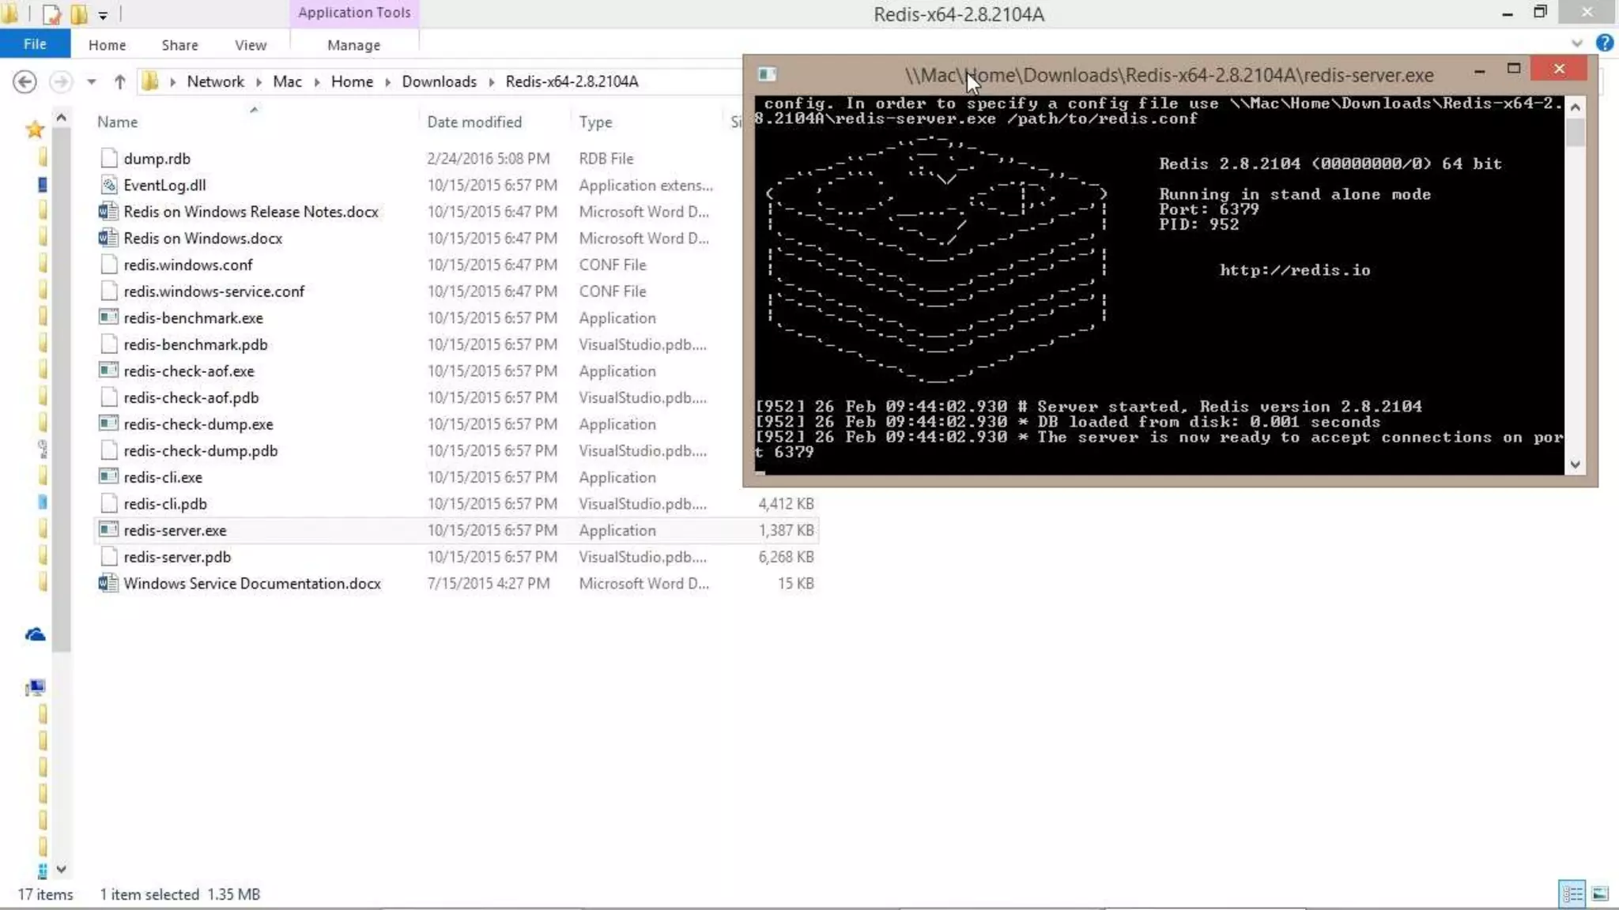The width and height of the screenshot is (1619, 910).
Task: Select the redis.windows.conf file
Action: 188,265
